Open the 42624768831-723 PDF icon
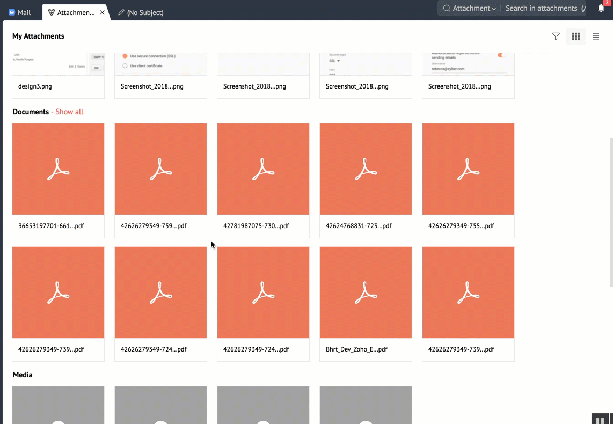Viewport: 613px width, 424px height. pyautogui.click(x=366, y=169)
